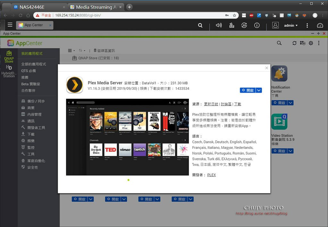
Task: Select the 通訊 category
Action: tap(28, 121)
